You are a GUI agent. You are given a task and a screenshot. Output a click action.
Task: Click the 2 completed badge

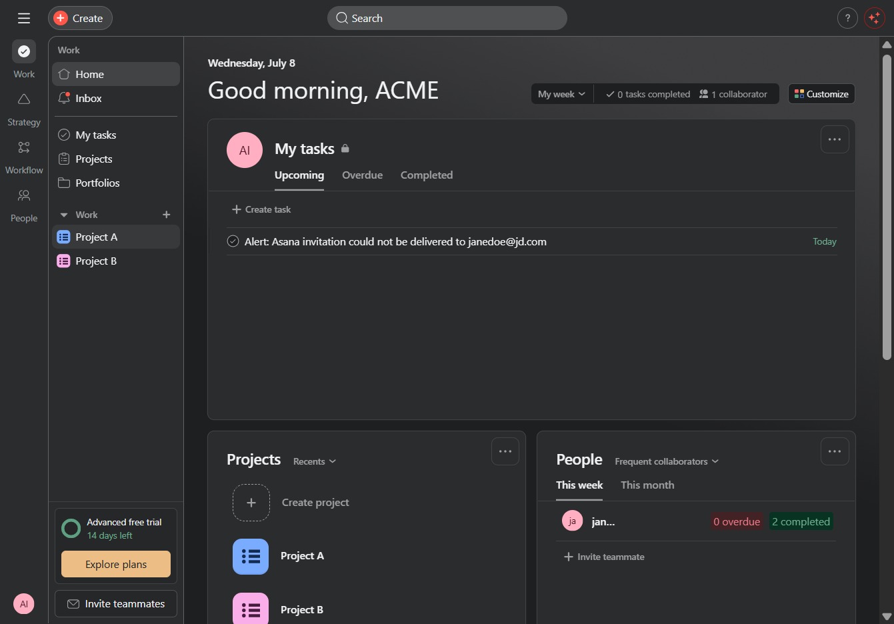pos(801,521)
